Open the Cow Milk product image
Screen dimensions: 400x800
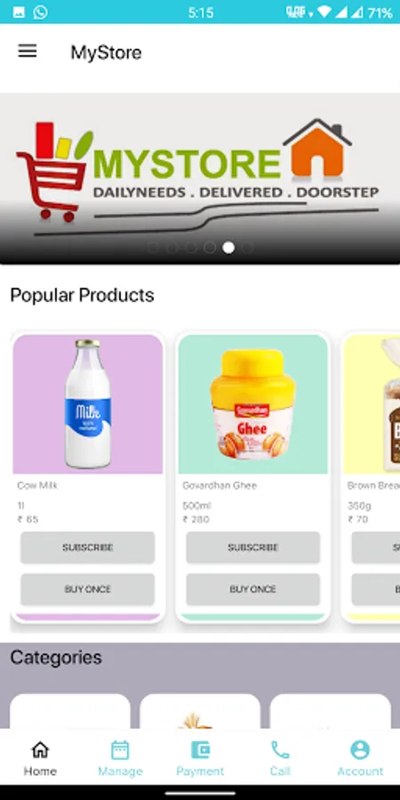pos(88,404)
